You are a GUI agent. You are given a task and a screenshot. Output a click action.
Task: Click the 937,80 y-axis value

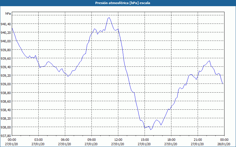(x=6, y=136)
